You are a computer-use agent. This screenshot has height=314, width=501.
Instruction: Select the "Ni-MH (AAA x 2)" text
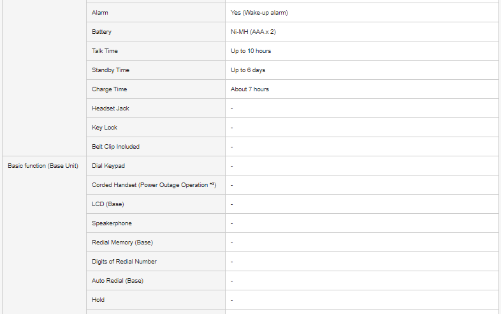pyautogui.click(x=253, y=32)
